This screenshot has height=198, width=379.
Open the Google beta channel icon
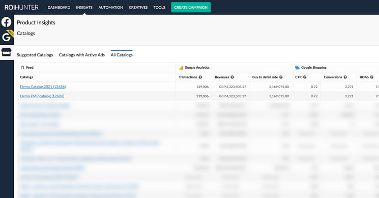click(x=7, y=37)
